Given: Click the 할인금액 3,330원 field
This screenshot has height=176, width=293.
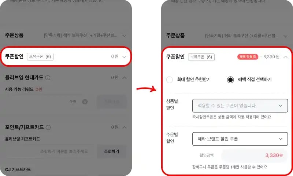Looking at the screenshot, I should [x=254, y=155].
